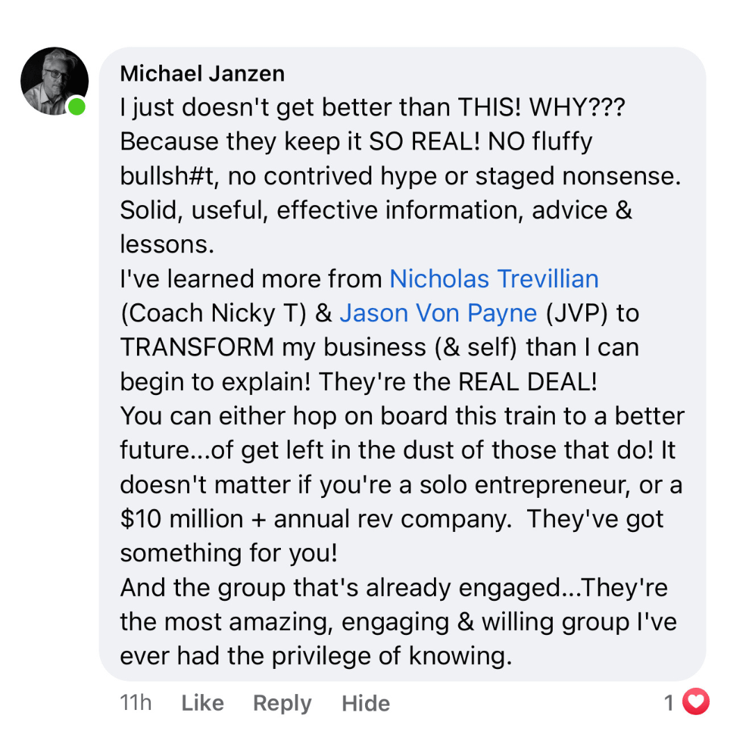Screen dimensions: 751x751
Task: Follow the Jason Von Payne link
Action: 438,313
